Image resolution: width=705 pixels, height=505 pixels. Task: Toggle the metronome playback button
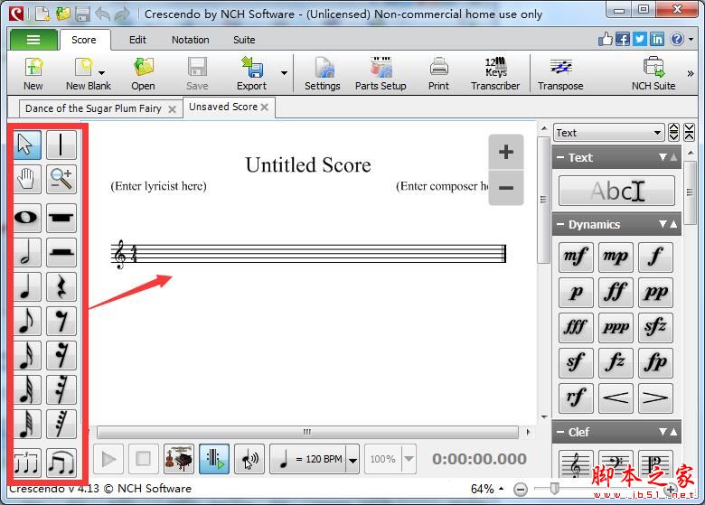[x=214, y=459]
